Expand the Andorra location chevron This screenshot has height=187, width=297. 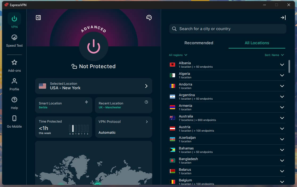(282, 86)
